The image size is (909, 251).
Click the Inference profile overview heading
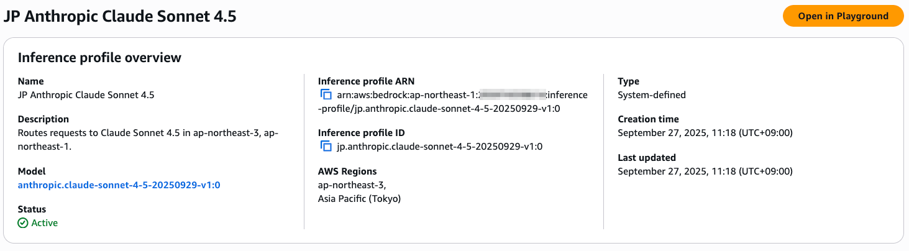click(99, 58)
